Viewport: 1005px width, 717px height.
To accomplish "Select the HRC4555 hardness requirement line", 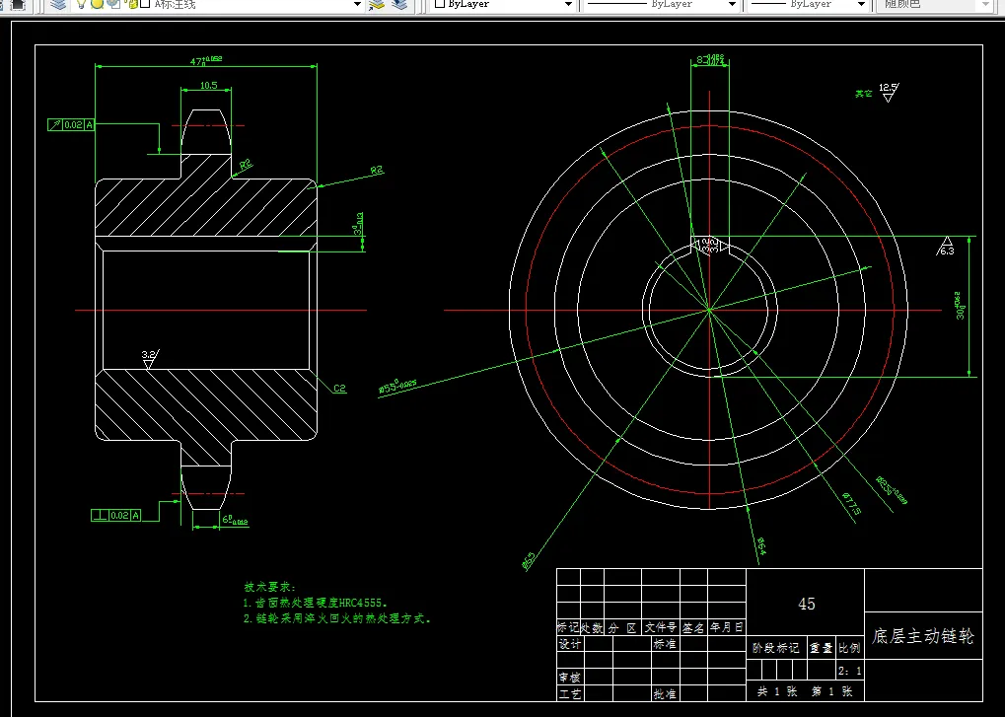I will (x=316, y=603).
